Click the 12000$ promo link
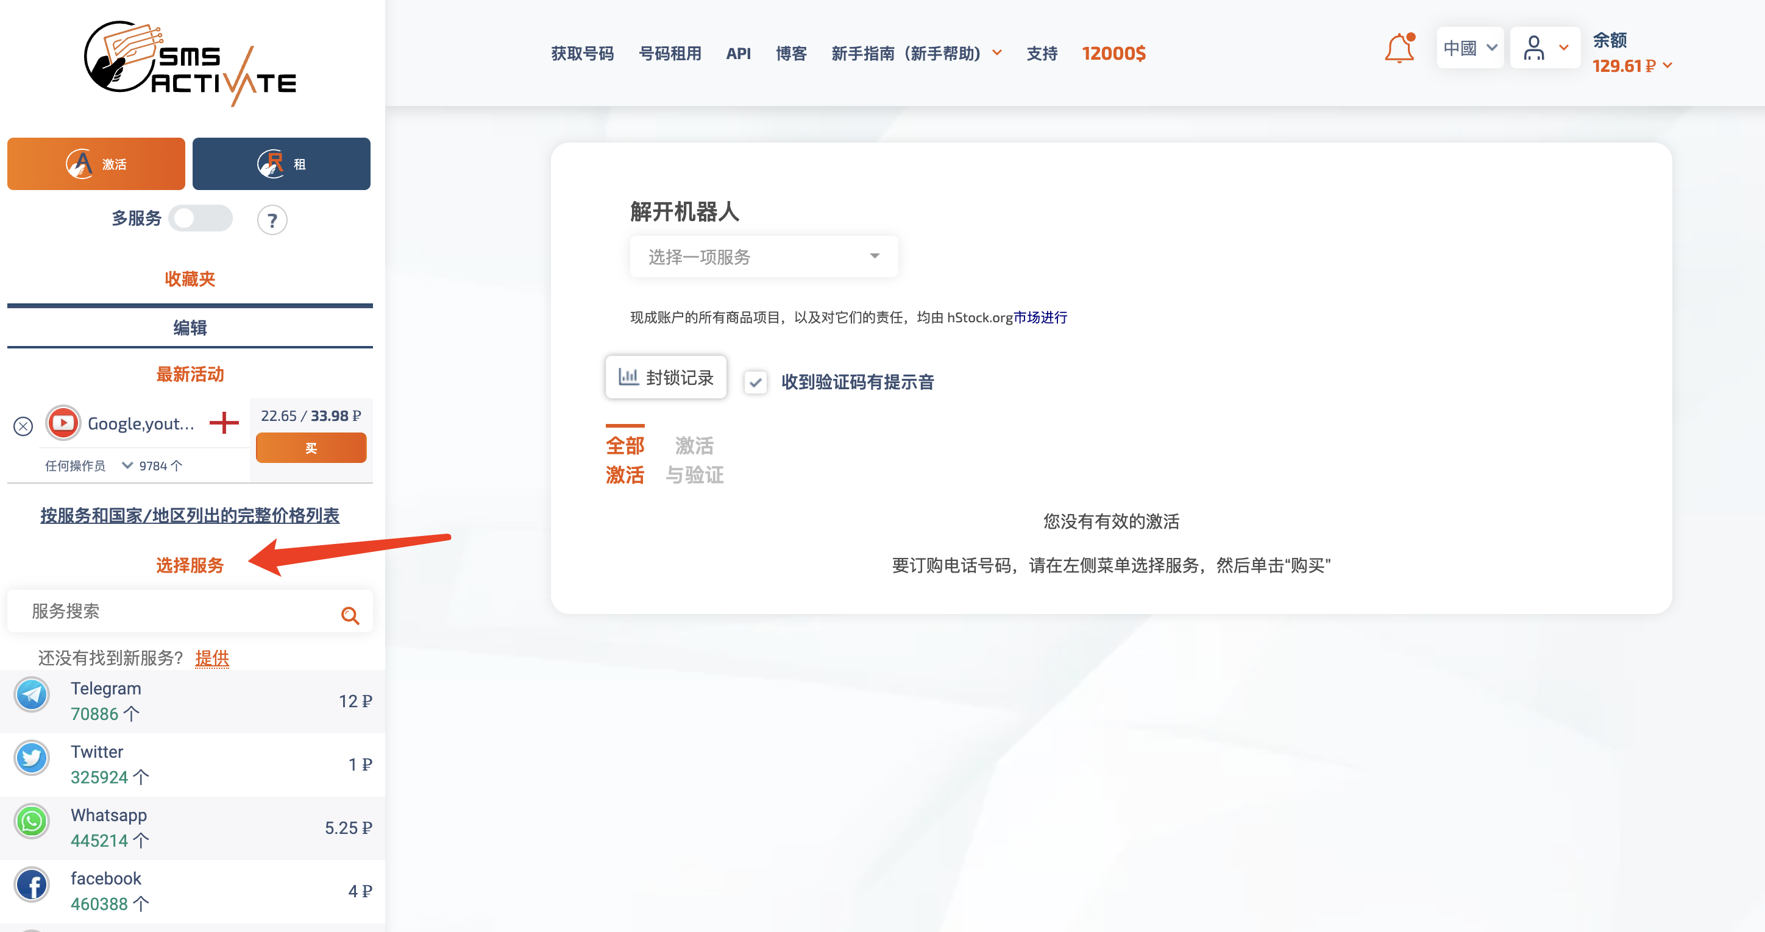The width and height of the screenshot is (1765, 932). pyautogui.click(x=1113, y=54)
